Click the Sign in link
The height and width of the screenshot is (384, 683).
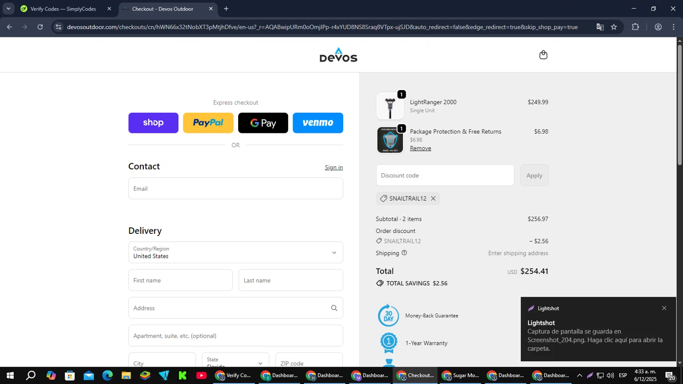(x=334, y=167)
